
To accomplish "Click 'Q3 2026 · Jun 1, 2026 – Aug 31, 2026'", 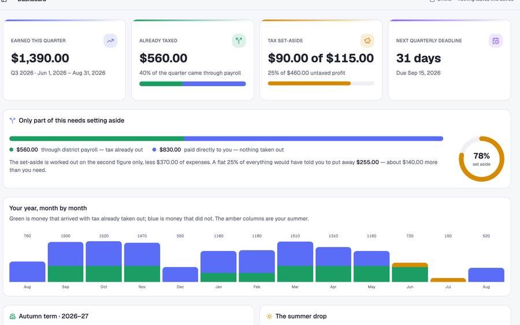I will point(58,73).
